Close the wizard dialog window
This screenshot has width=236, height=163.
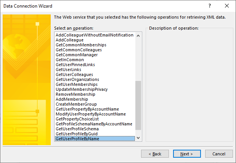pyautogui.click(x=227, y=6)
